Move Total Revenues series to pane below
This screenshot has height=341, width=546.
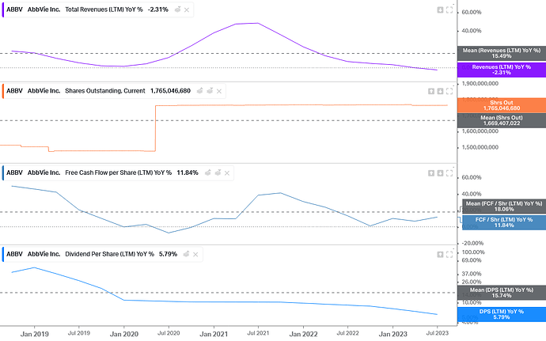click(177, 9)
